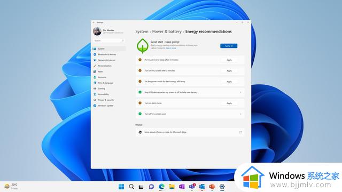Viewport: 342px width, 192px height.
Task: Click the green leaf energy icon
Action: click(x=143, y=46)
